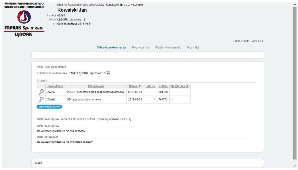Switch to the Odczyt wodomierza tab
Image resolution: width=298 pixels, height=170 pixels.
(111, 47)
